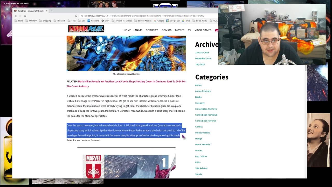Open the Pop Culture category link
Image resolution: width=332 pixels, height=187 pixels.
[x=201, y=156]
